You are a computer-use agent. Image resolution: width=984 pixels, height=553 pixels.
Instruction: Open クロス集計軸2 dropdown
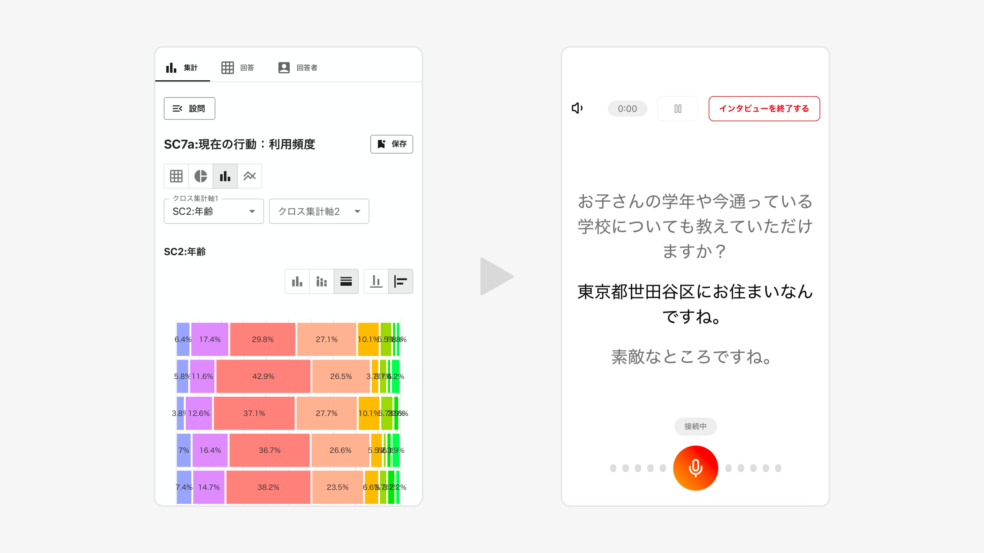(319, 212)
